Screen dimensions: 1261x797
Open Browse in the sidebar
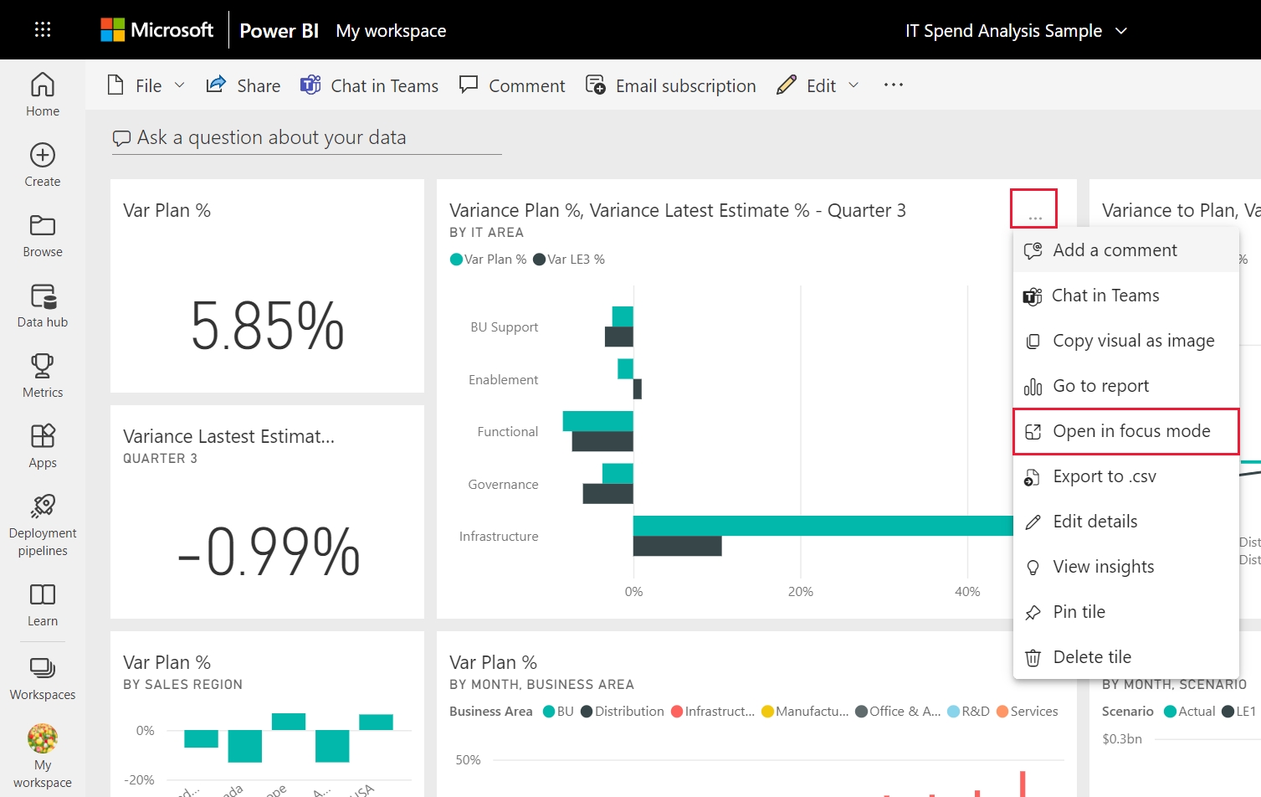tap(43, 235)
